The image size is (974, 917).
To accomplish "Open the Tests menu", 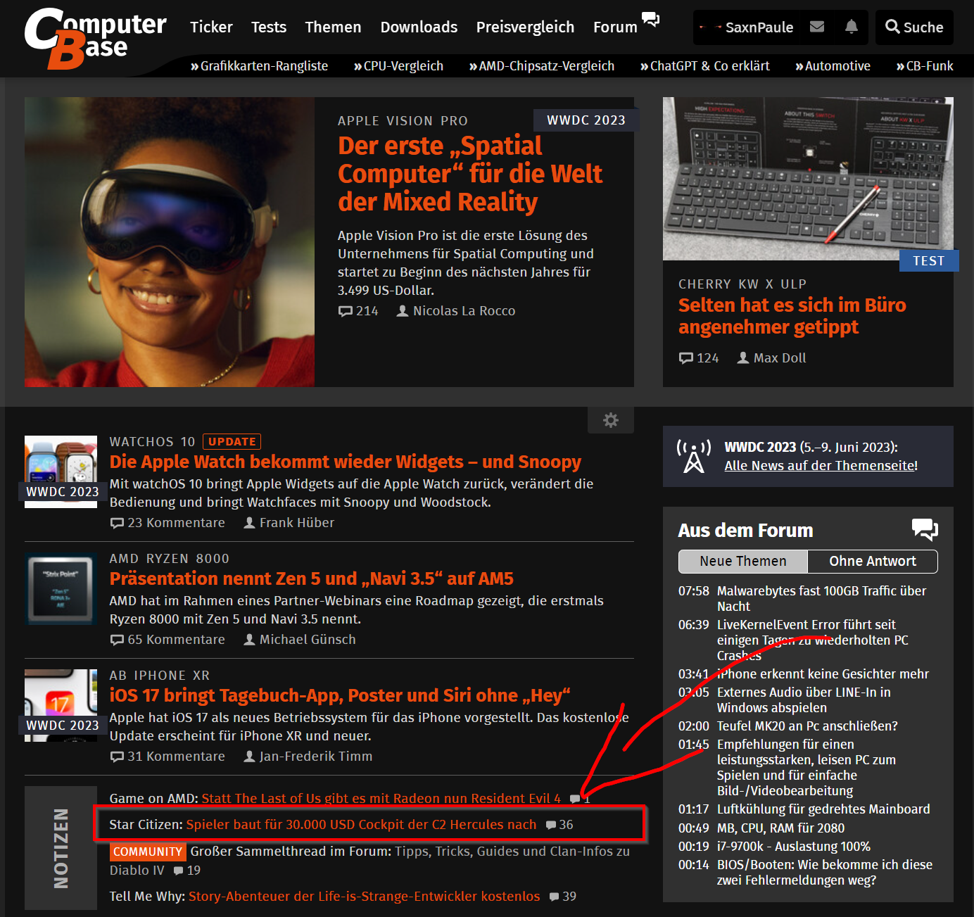I will click(269, 27).
